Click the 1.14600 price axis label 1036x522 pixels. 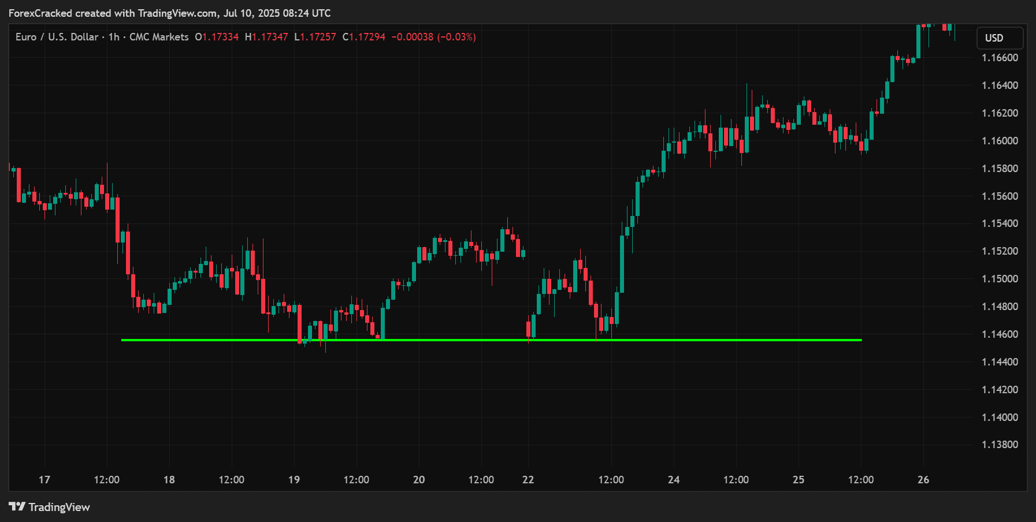[1000, 334]
